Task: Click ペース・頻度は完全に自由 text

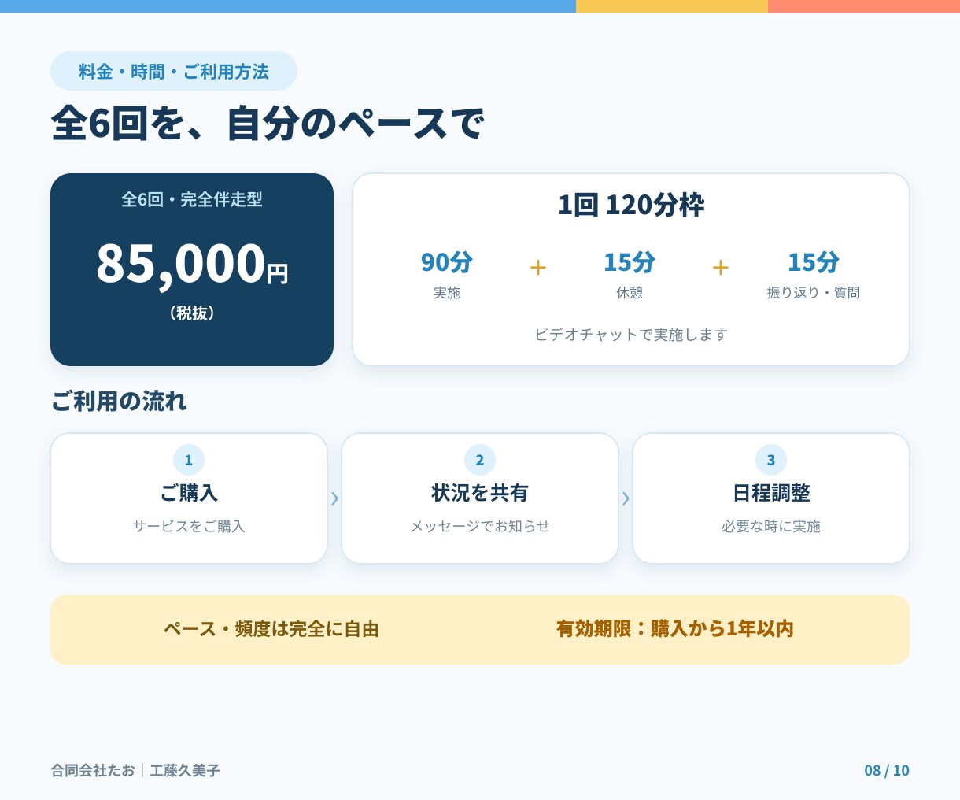Action: pos(271,629)
